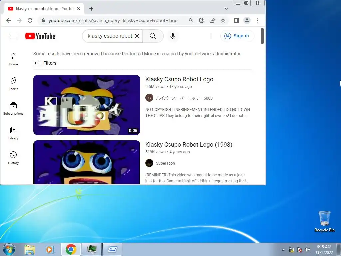This screenshot has width=341, height=256.
Task: Click the Sign in button
Action: click(x=237, y=36)
